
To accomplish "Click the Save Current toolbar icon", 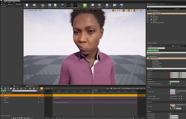I will pyautogui.click(x=27, y=6).
